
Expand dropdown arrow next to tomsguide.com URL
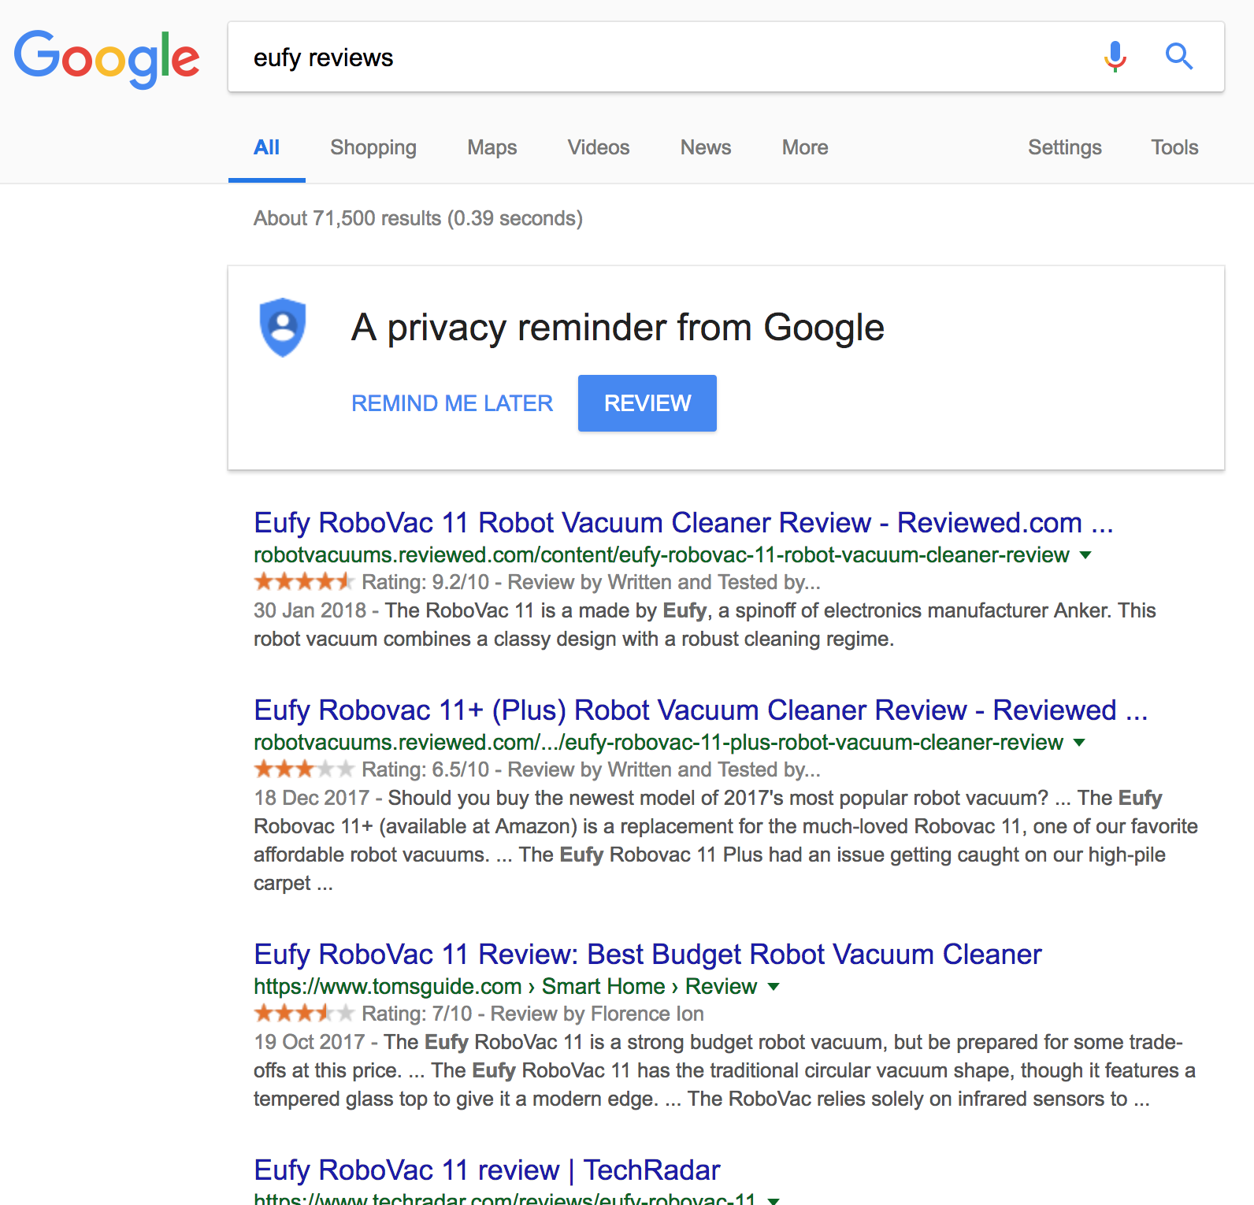point(774,987)
